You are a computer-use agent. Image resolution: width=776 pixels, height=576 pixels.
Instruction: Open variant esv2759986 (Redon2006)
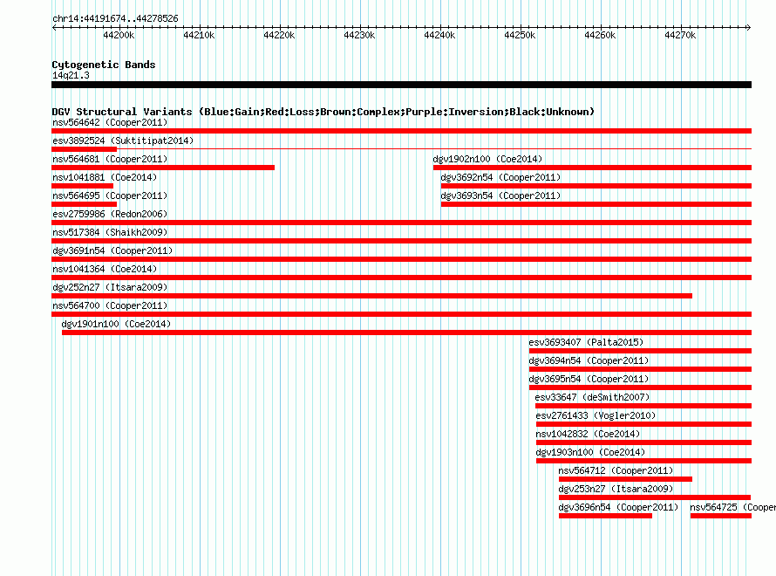coord(110,214)
